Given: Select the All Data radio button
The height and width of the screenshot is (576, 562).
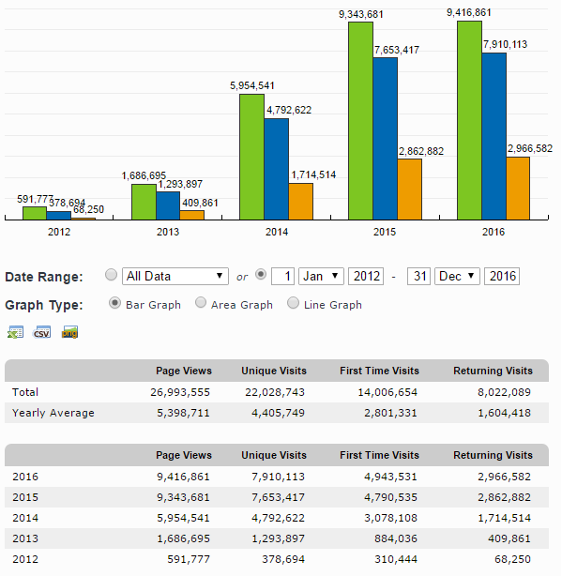Looking at the screenshot, I should (111, 275).
